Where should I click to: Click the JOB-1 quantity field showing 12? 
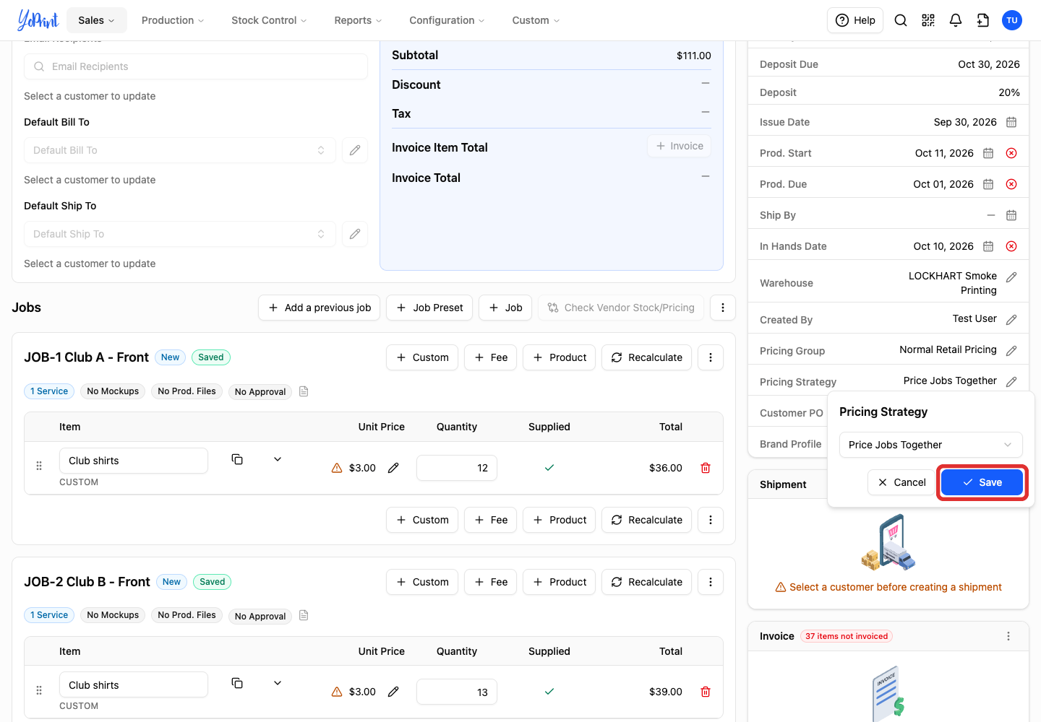tap(457, 468)
